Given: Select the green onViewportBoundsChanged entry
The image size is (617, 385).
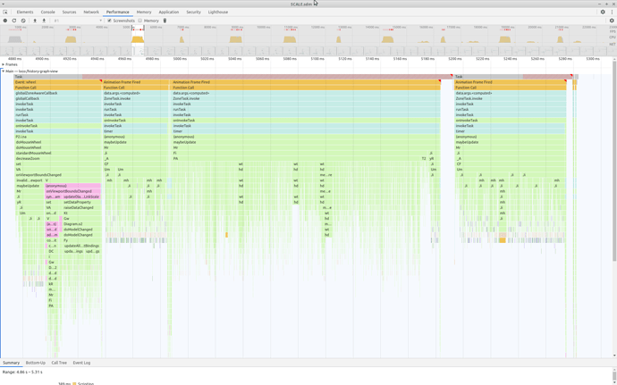Looking at the screenshot, I should tap(58, 174).
